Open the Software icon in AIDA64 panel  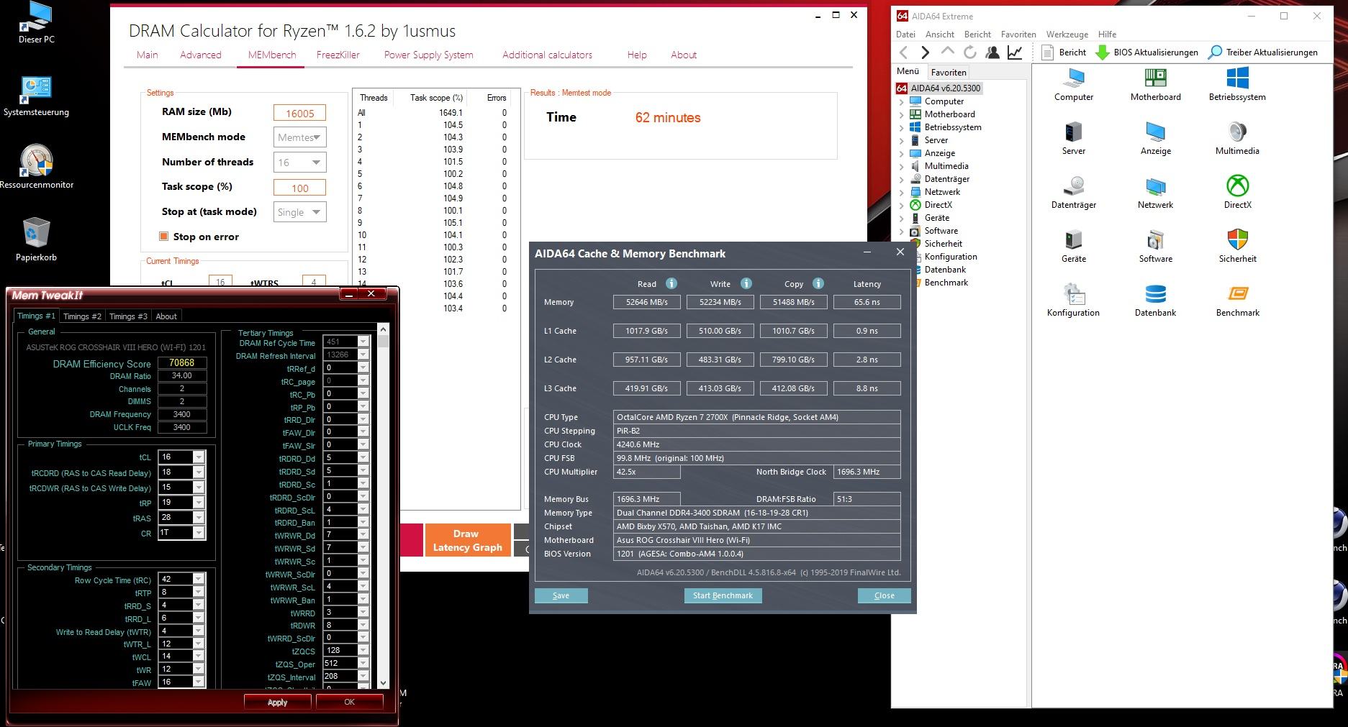[1155, 247]
